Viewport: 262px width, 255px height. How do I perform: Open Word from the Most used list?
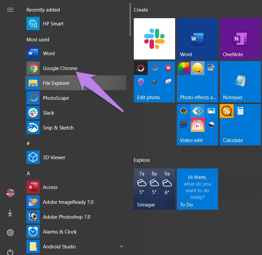[x=76, y=53]
